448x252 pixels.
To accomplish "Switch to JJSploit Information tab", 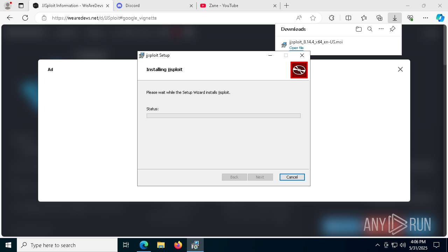I will (71, 6).
